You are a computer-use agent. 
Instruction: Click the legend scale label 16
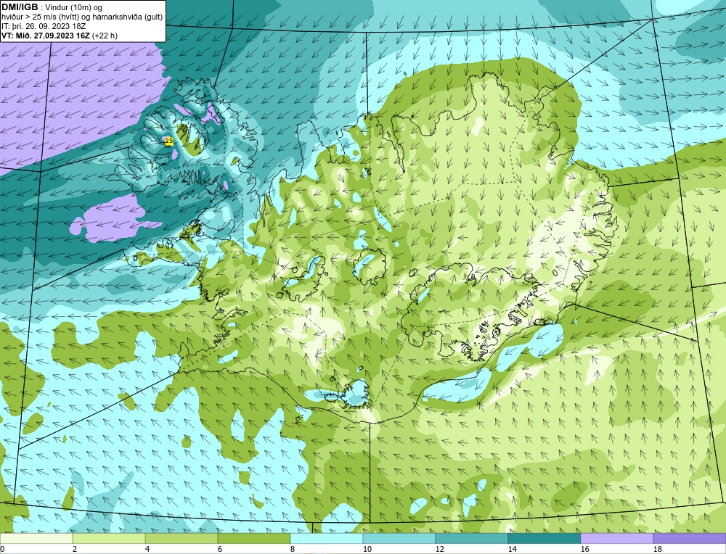[584, 549]
